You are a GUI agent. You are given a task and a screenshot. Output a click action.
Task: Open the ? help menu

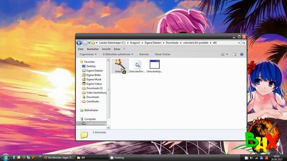coord(124,49)
